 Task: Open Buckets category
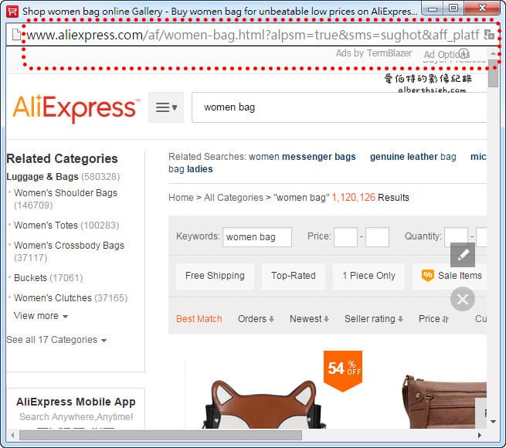[30, 277]
